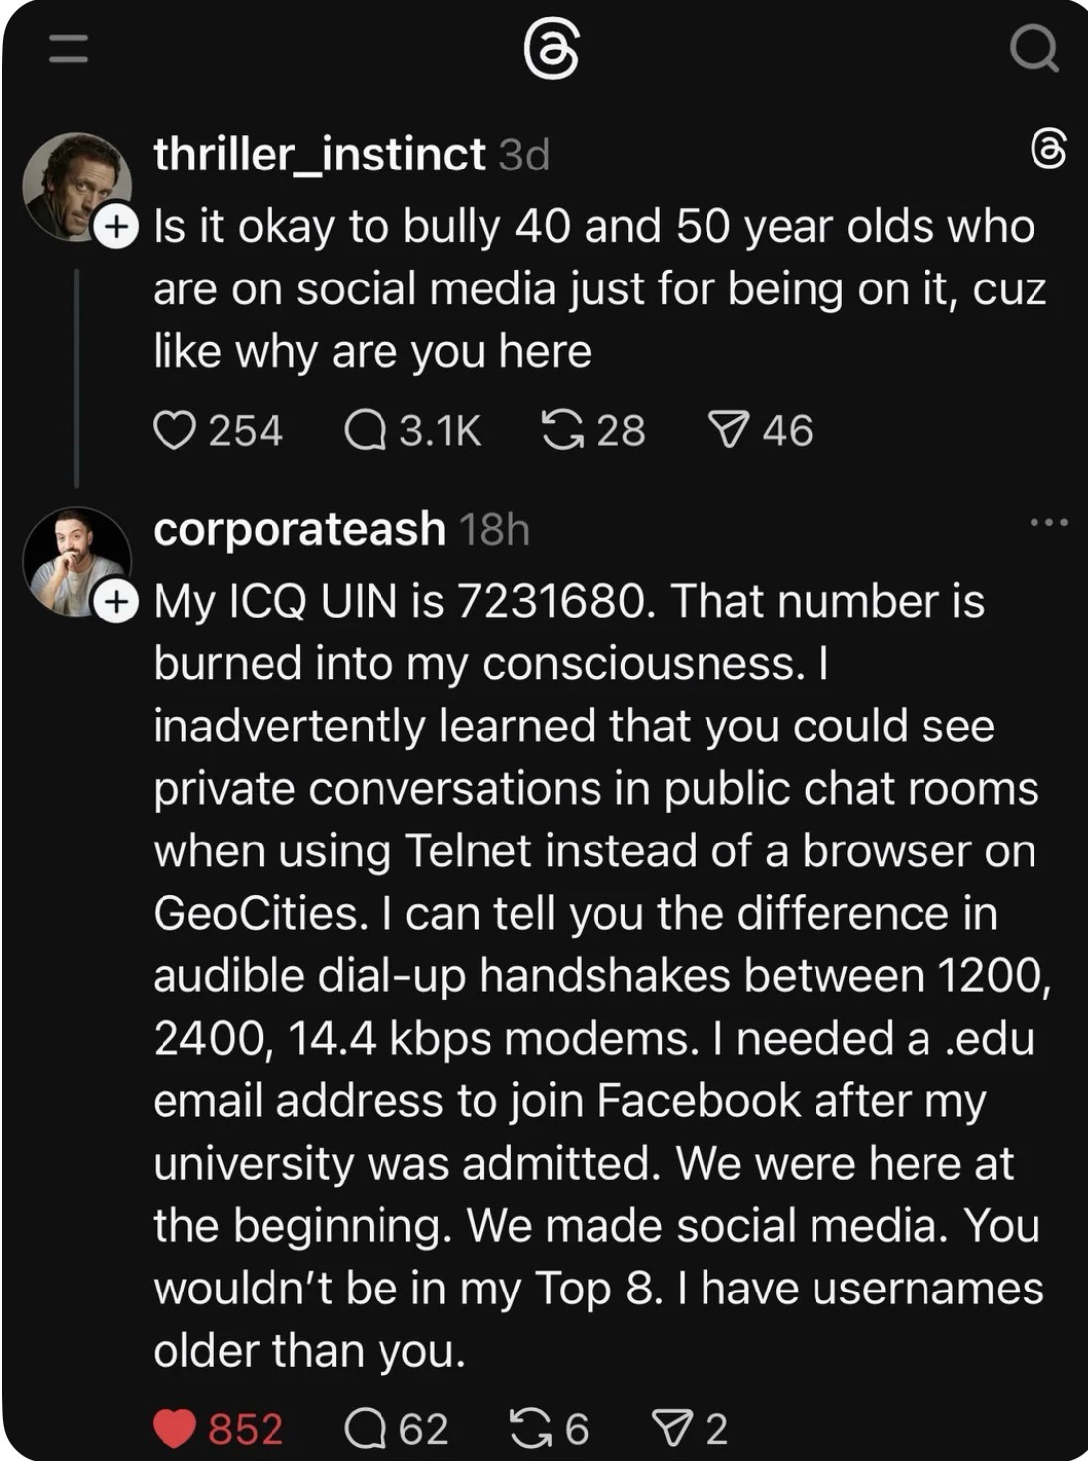Repost thriller_instinct's post
Viewport: 1088px width, 1461px height.
pyautogui.click(x=562, y=431)
